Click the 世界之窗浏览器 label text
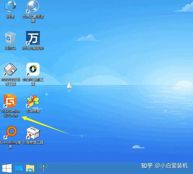 [x=33, y=18]
